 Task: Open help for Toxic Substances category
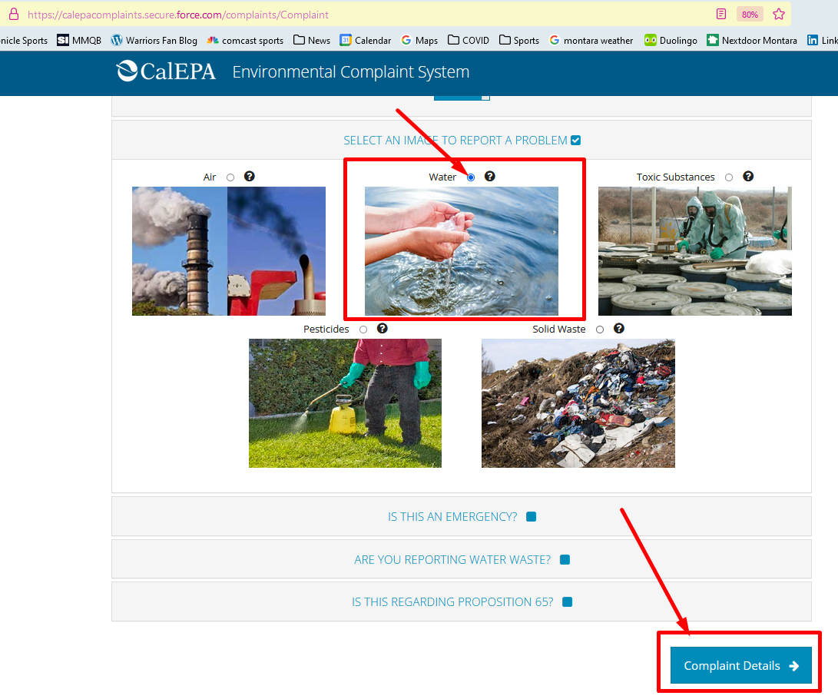point(748,177)
